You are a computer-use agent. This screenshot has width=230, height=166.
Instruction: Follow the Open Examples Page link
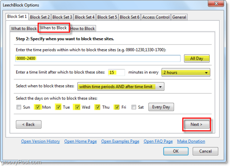120,141
